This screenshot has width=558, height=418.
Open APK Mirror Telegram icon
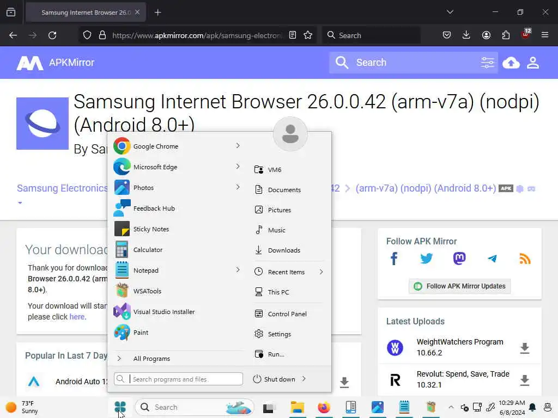tap(492, 259)
